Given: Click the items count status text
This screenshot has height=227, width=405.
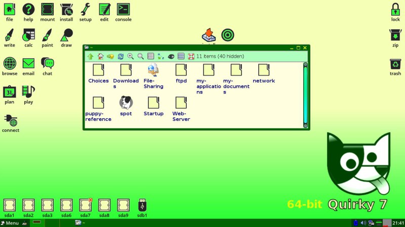Looking at the screenshot, I should tap(220, 56).
